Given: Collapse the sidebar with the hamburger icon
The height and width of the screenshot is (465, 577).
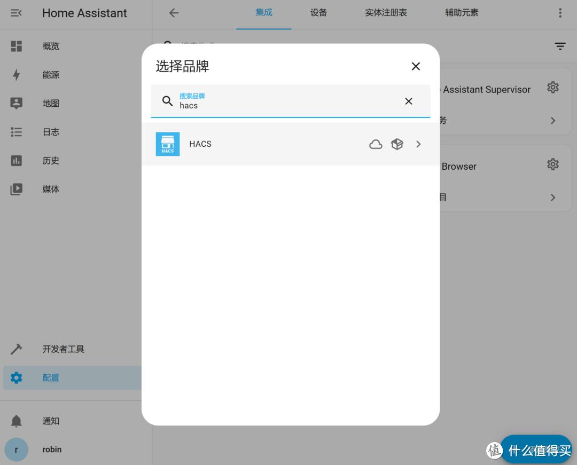Looking at the screenshot, I should (x=16, y=13).
